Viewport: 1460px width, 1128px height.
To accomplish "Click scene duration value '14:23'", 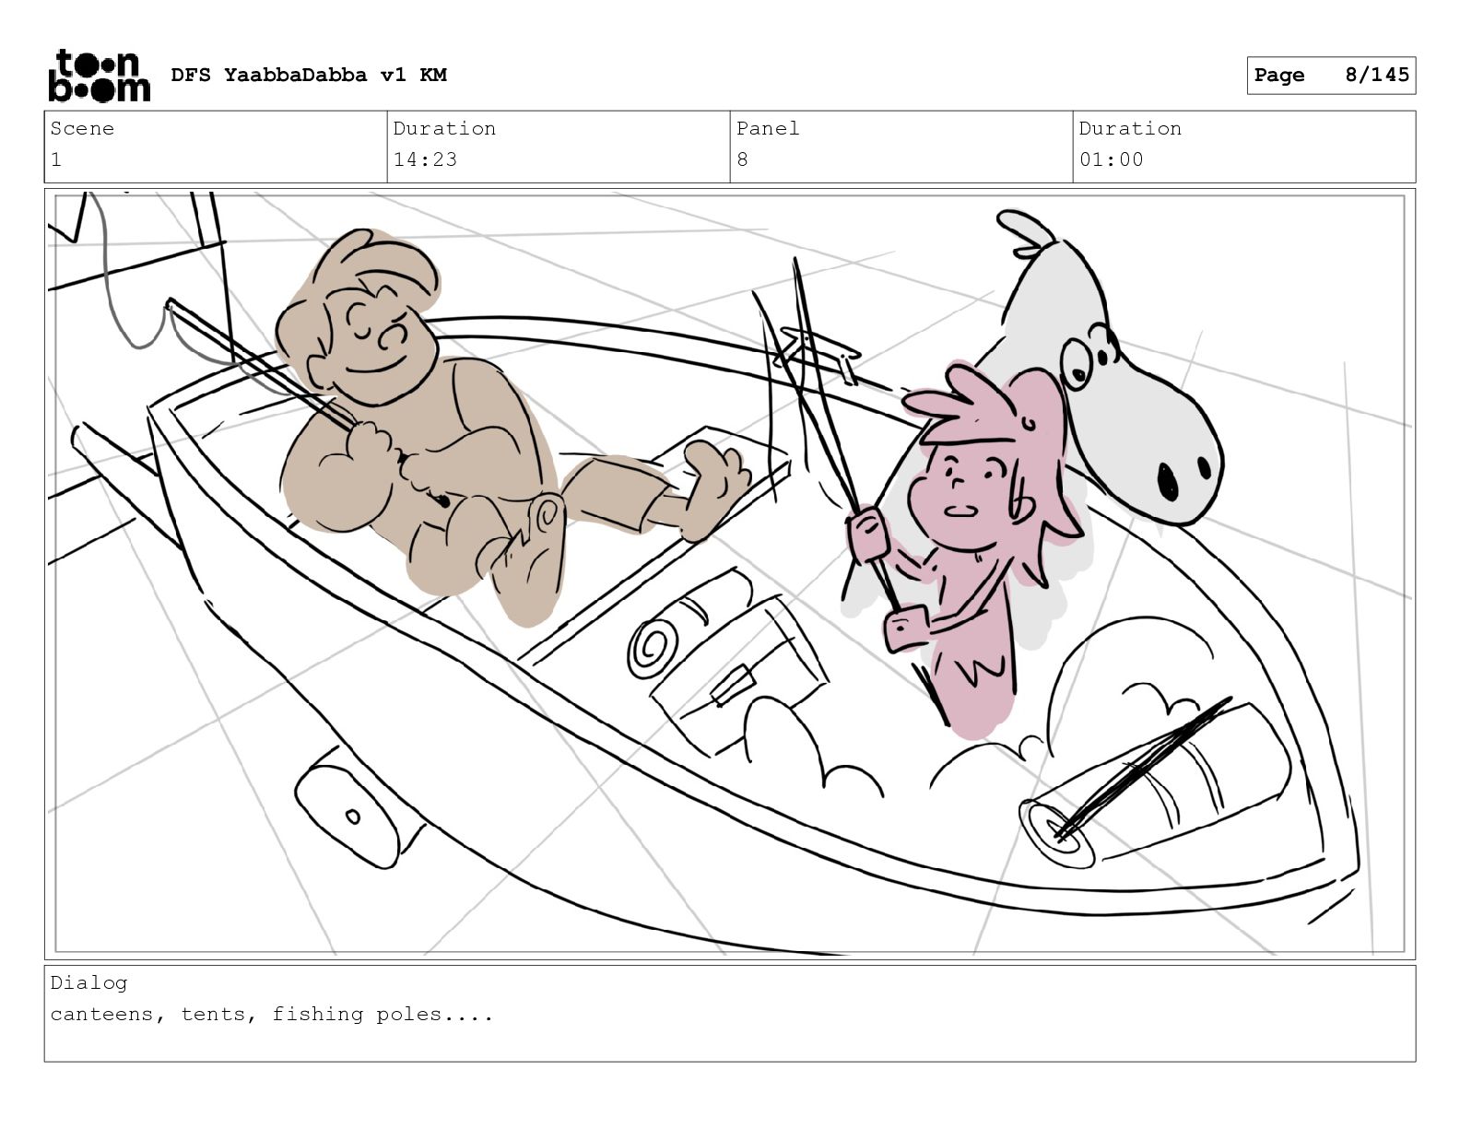I will (425, 159).
